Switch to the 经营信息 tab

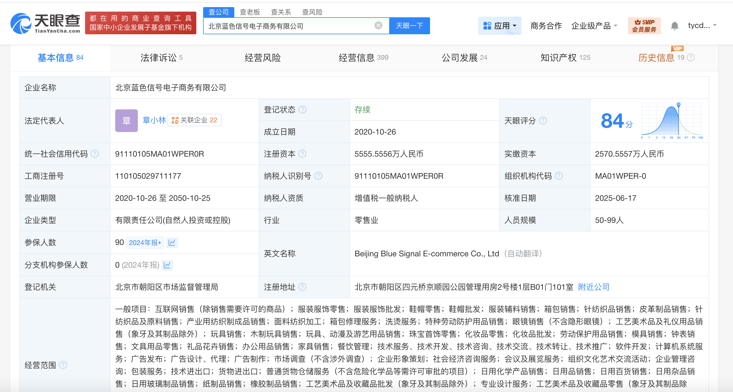click(363, 58)
